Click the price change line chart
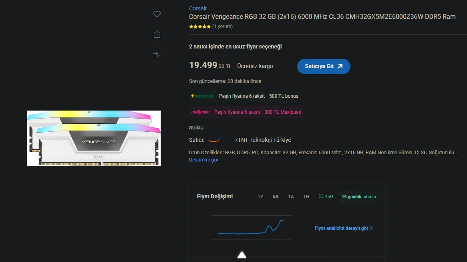The height and width of the screenshot is (262, 467). point(250,228)
